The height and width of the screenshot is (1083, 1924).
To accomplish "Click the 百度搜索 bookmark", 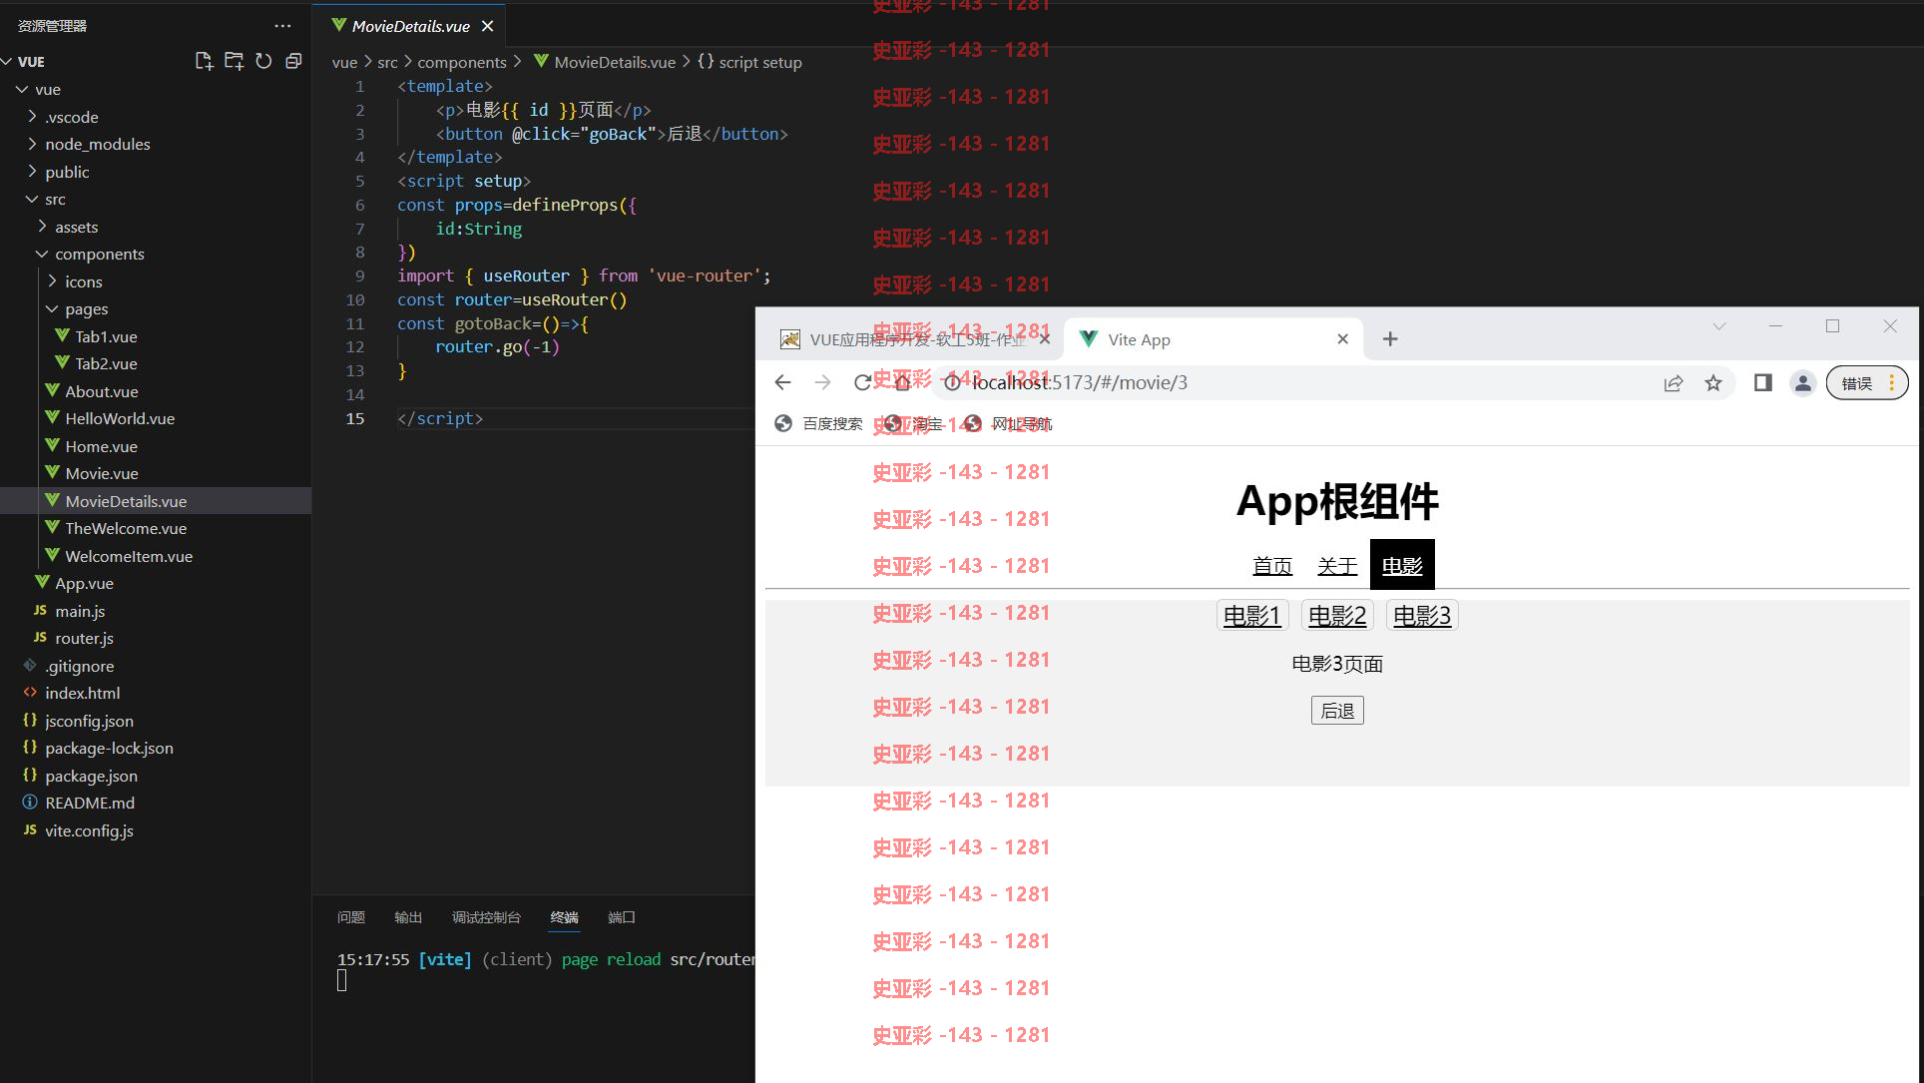I will pos(819,423).
